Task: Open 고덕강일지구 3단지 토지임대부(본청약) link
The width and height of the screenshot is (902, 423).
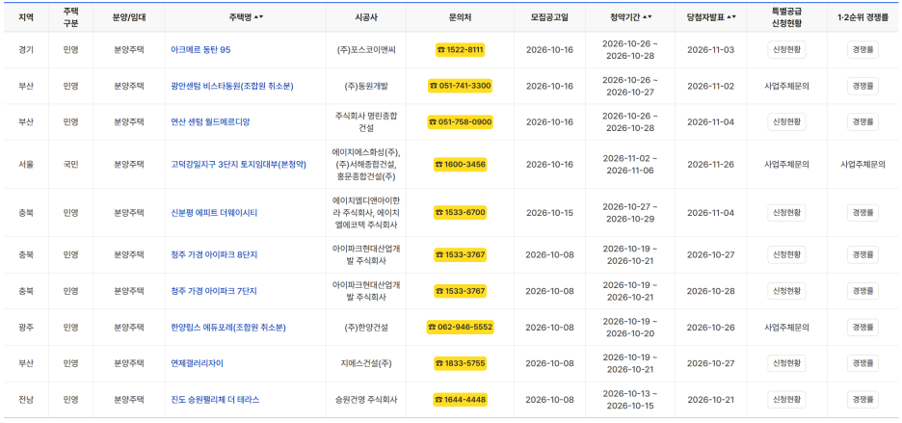Action: (239, 165)
